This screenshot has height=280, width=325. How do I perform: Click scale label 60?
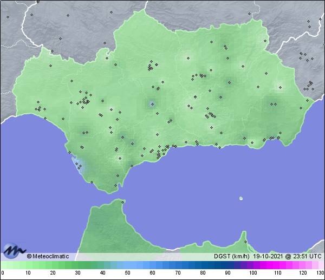153,273
